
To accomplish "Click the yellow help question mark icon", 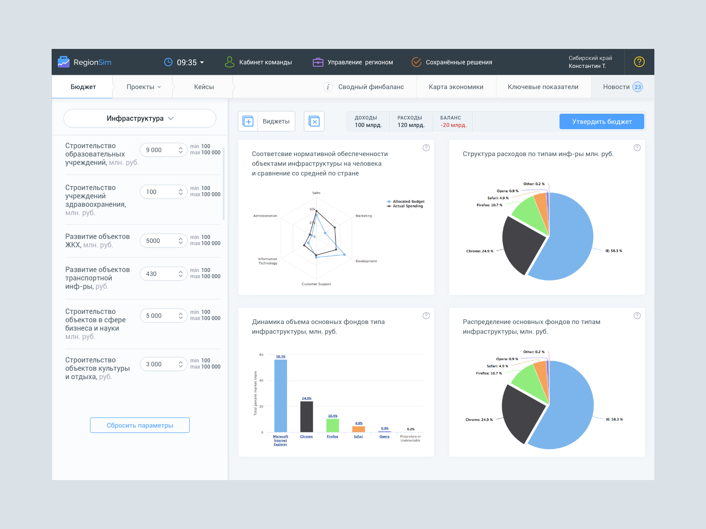I will pyautogui.click(x=639, y=62).
